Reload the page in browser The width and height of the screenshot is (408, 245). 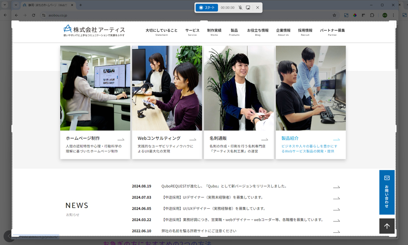34,15
